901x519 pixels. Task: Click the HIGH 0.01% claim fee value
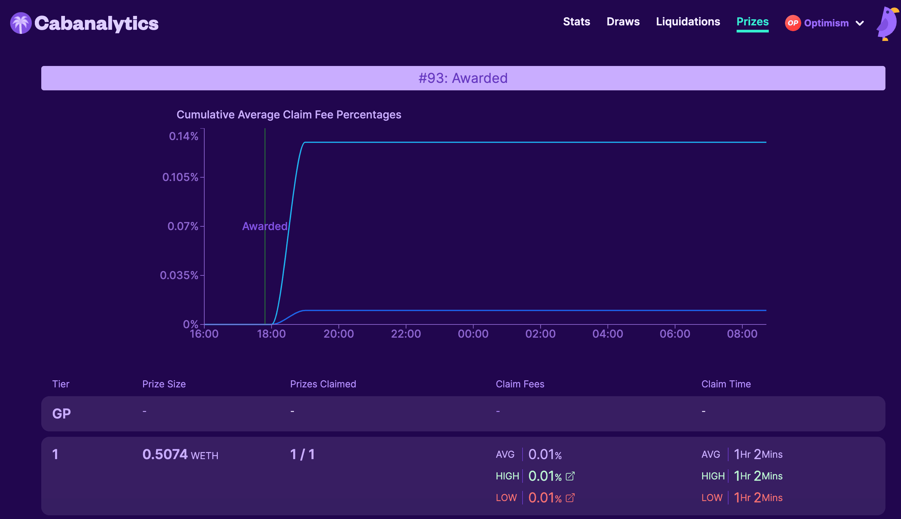click(545, 476)
